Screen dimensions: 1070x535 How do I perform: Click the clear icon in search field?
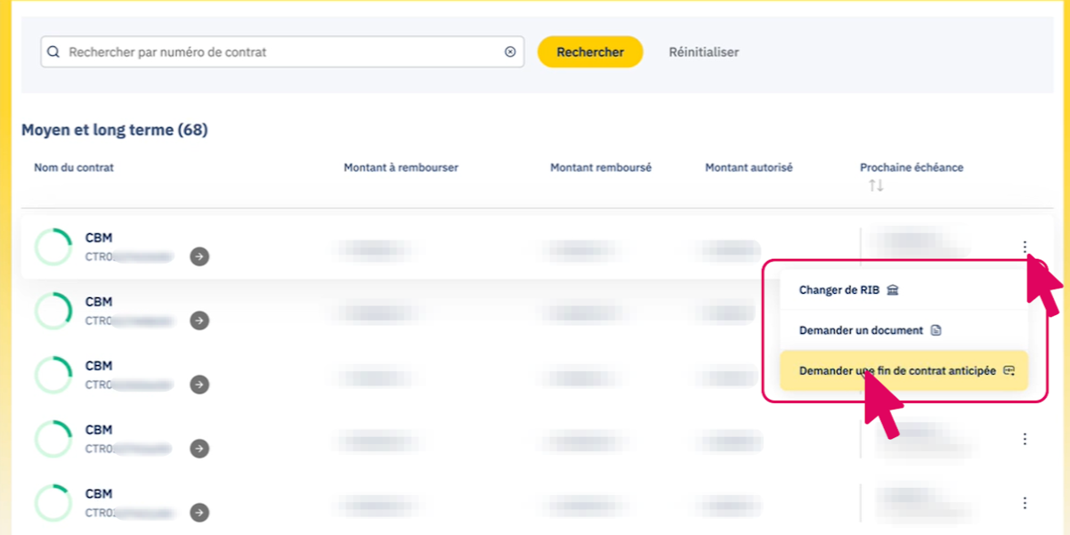tap(510, 52)
